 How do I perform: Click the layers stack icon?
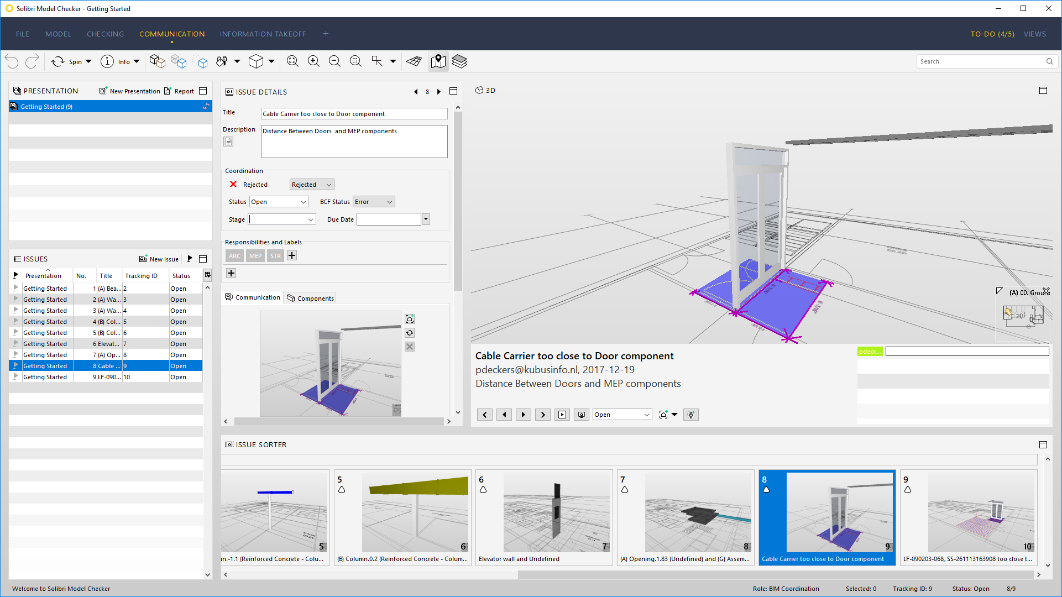click(x=459, y=61)
